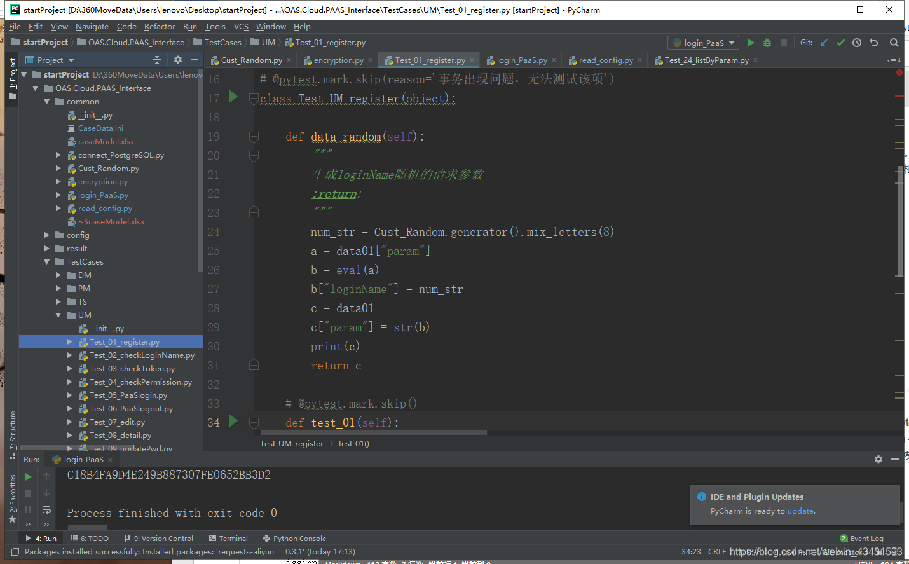Open the Refactor menu
Image resolution: width=909 pixels, height=564 pixels.
point(160,27)
